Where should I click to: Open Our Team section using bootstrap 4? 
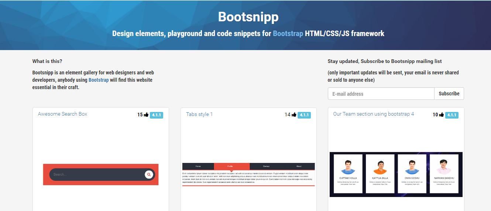373,114
